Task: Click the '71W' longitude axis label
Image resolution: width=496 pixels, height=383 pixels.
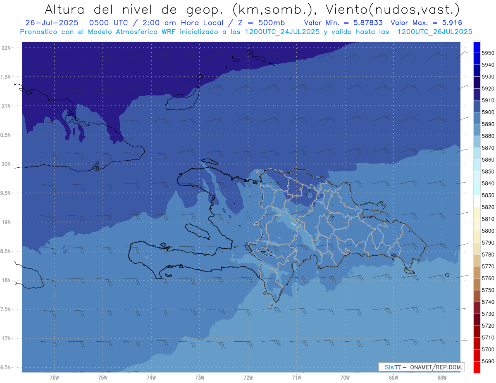Action: (x=296, y=378)
